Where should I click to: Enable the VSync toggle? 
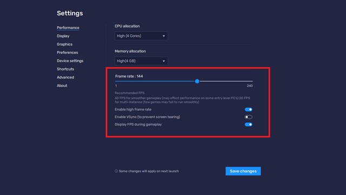[x=249, y=117]
